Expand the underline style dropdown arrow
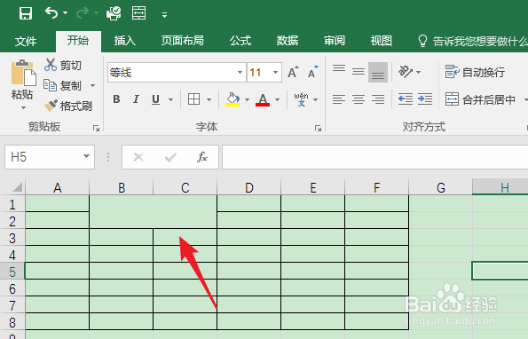 tap(170, 99)
